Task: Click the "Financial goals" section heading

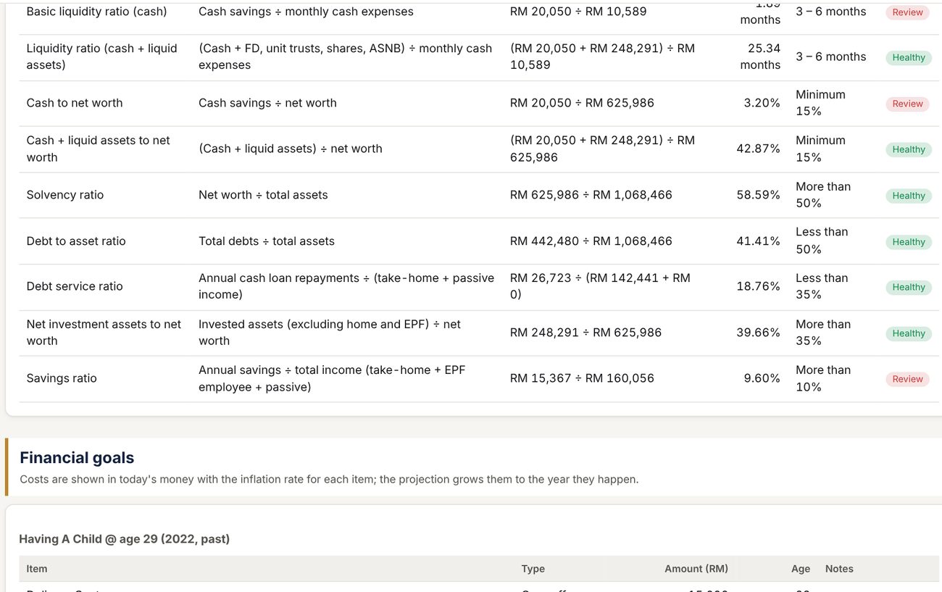Action: (77, 458)
